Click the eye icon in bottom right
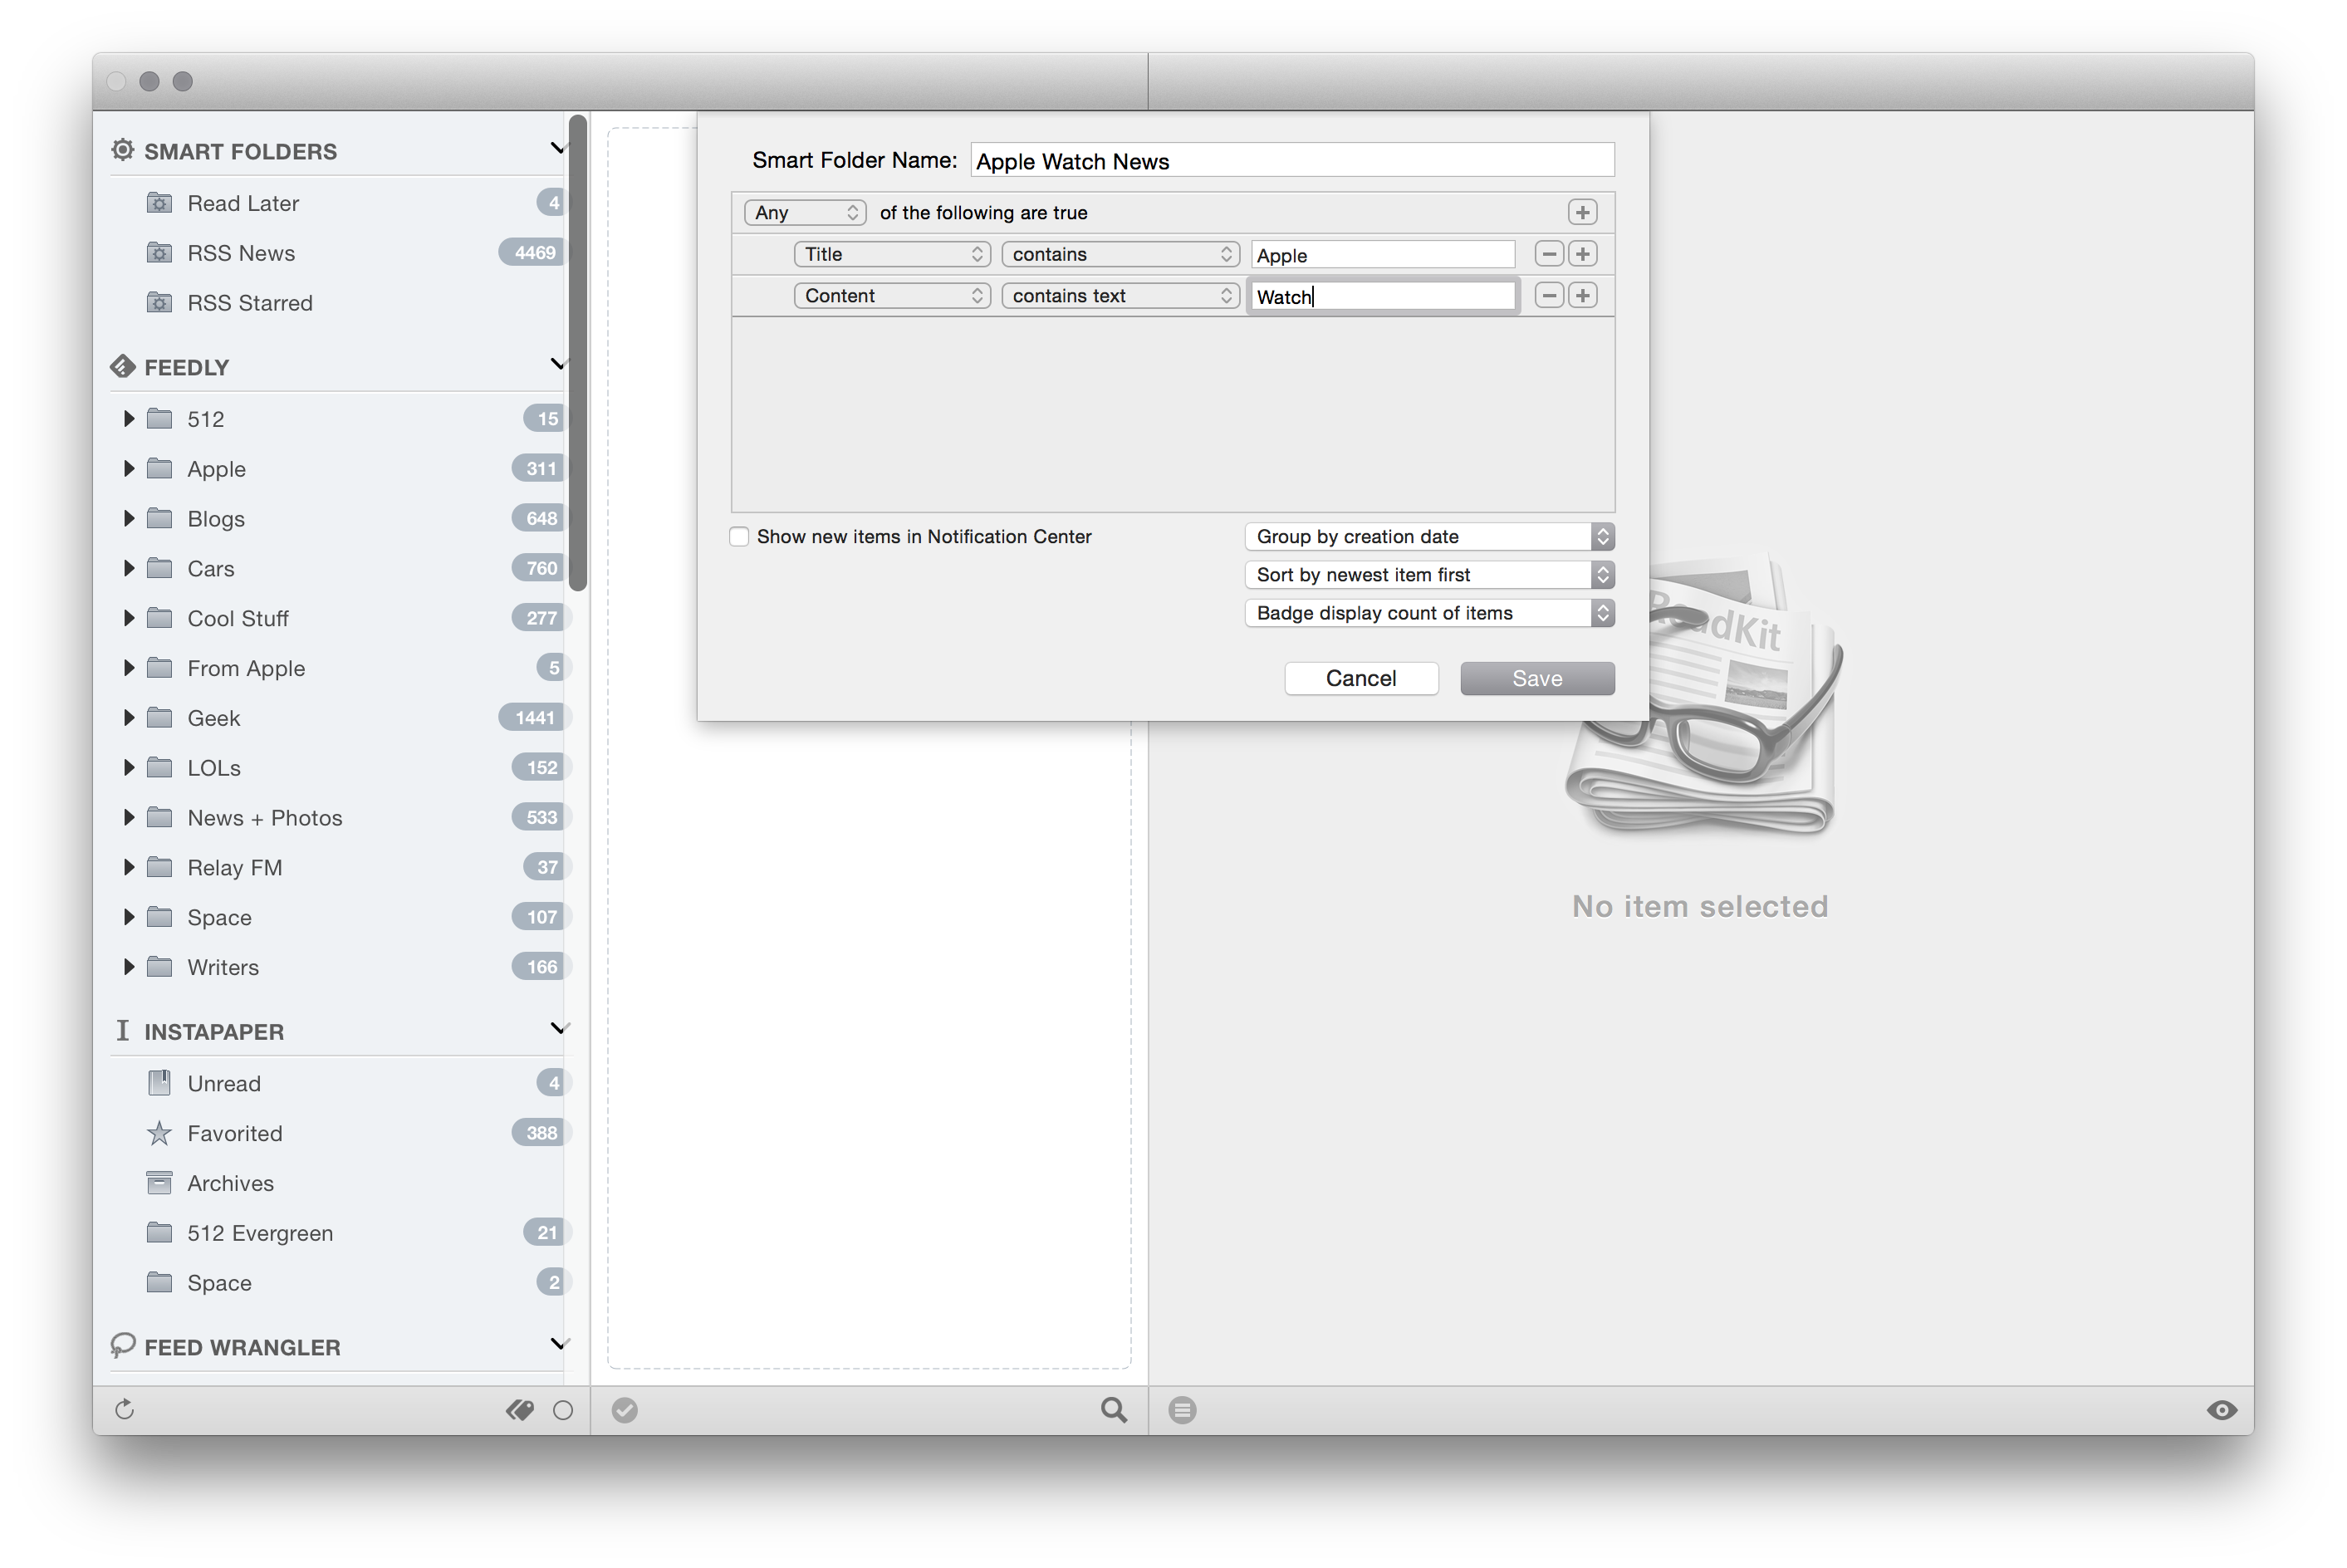This screenshot has width=2347, height=1568. coord(2222,1407)
